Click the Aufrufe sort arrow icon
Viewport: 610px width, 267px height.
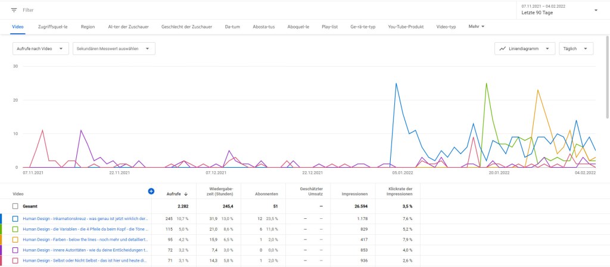pos(186,194)
